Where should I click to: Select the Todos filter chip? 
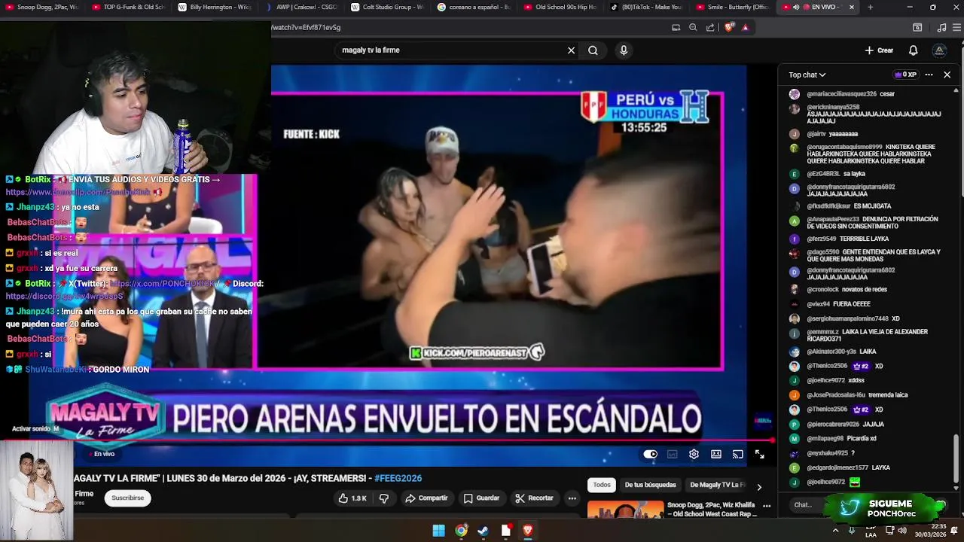[602, 485]
